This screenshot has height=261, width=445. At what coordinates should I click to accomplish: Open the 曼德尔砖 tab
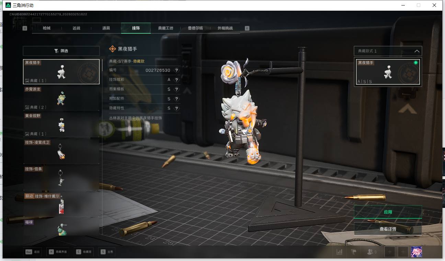click(195, 28)
